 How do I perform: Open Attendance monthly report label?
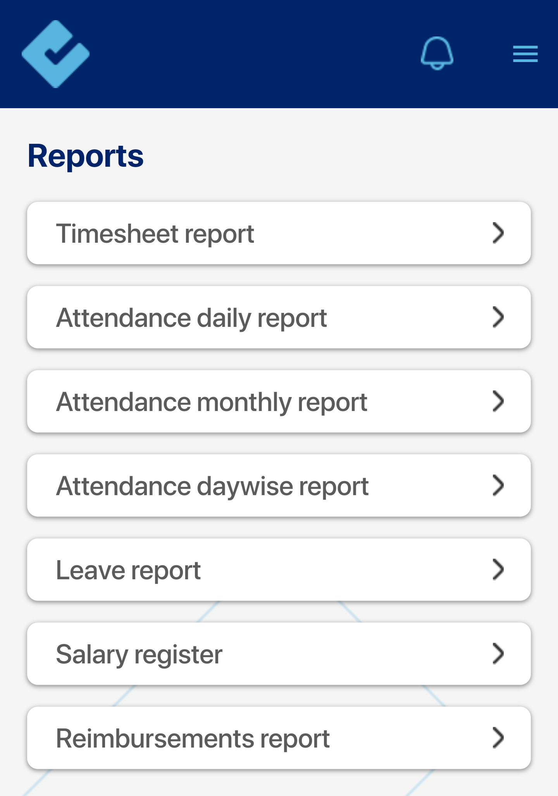pyautogui.click(x=212, y=402)
